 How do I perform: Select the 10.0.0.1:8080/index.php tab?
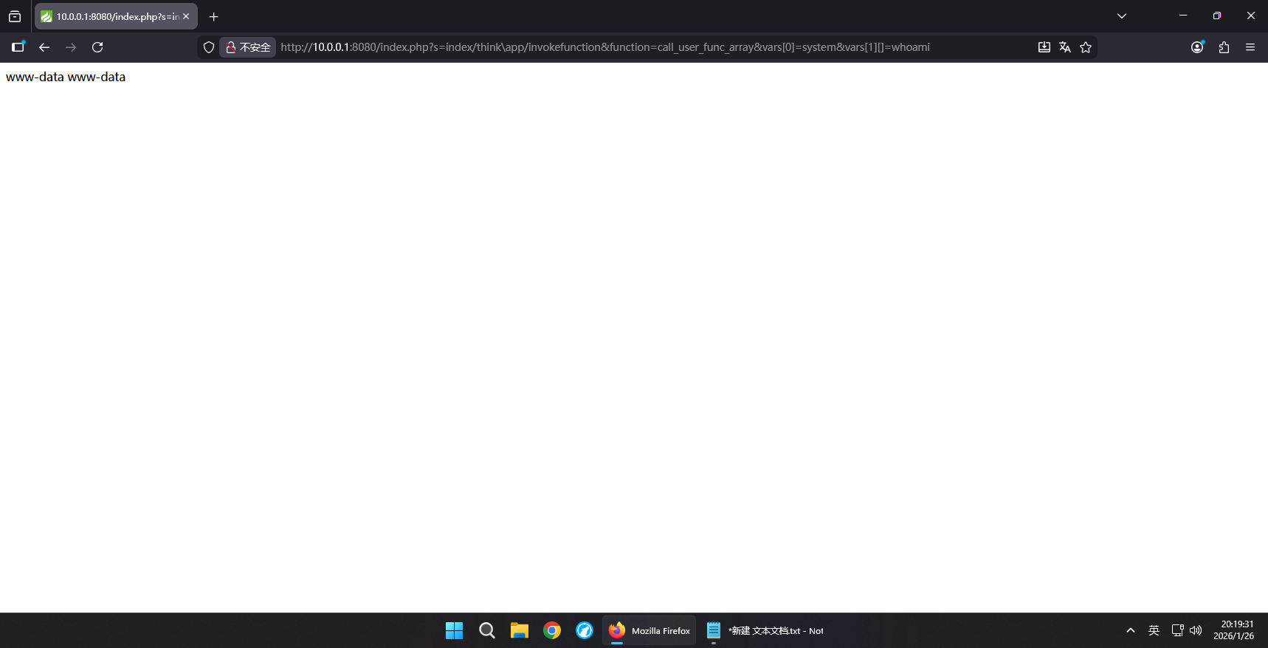point(116,16)
